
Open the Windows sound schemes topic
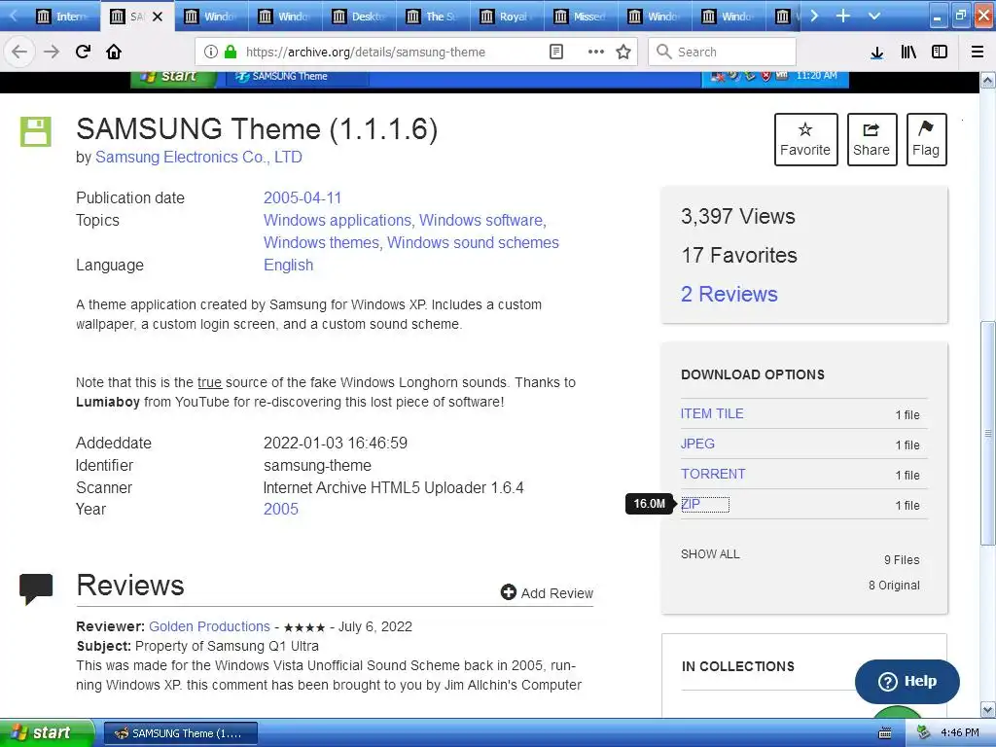click(474, 242)
